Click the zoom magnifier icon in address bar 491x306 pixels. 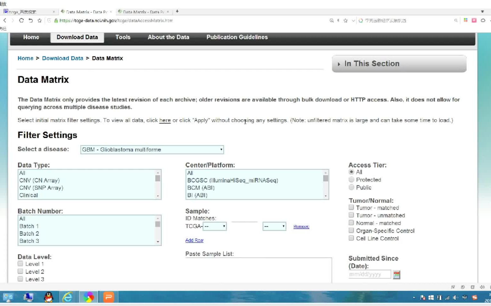click(332, 20)
